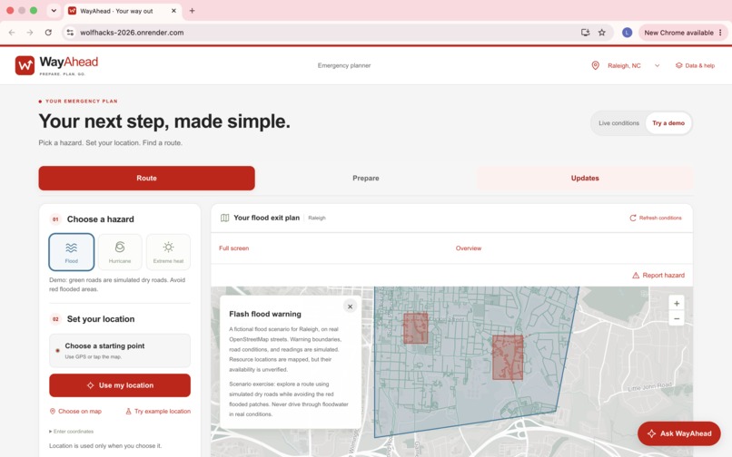Click the warning triangle icon on Report hazard
The height and width of the screenshot is (457, 732).
tap(636, 276)
